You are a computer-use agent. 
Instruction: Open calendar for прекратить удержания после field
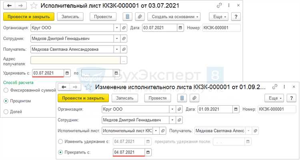point(248,142)
